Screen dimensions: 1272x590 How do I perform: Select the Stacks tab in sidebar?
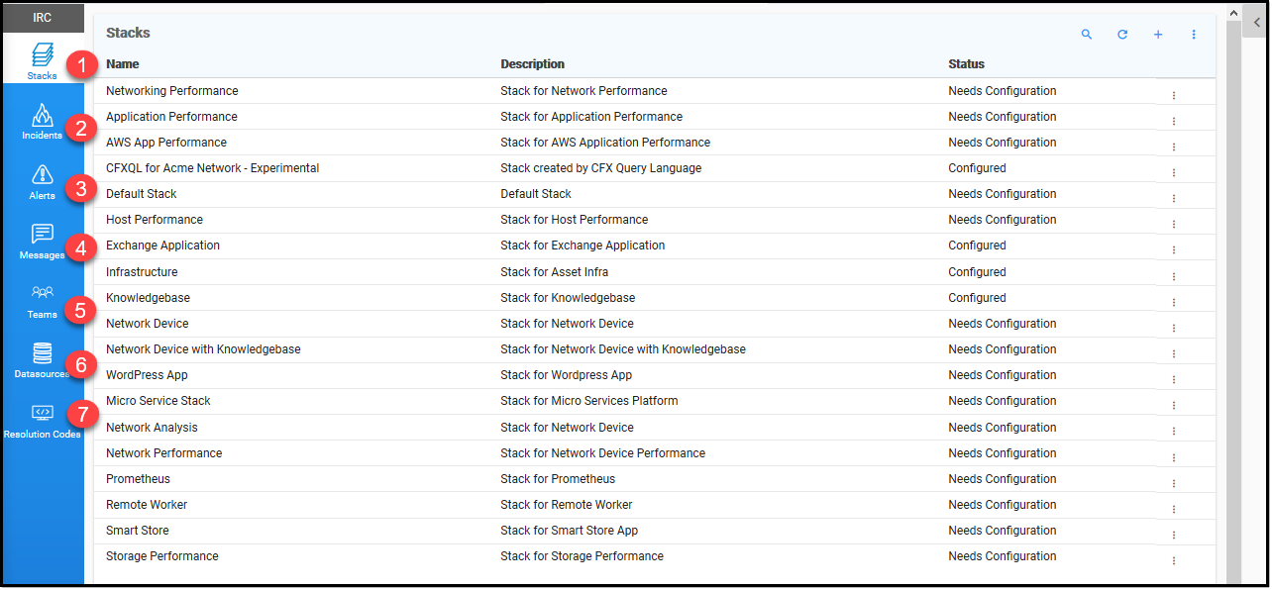pos(42,59)
